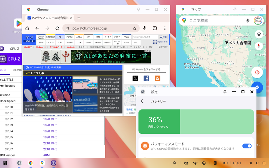Screen dimensions: 269x168
Task: Click the Google custom search field
Action: pyautogui.click(x=145, y=37)
